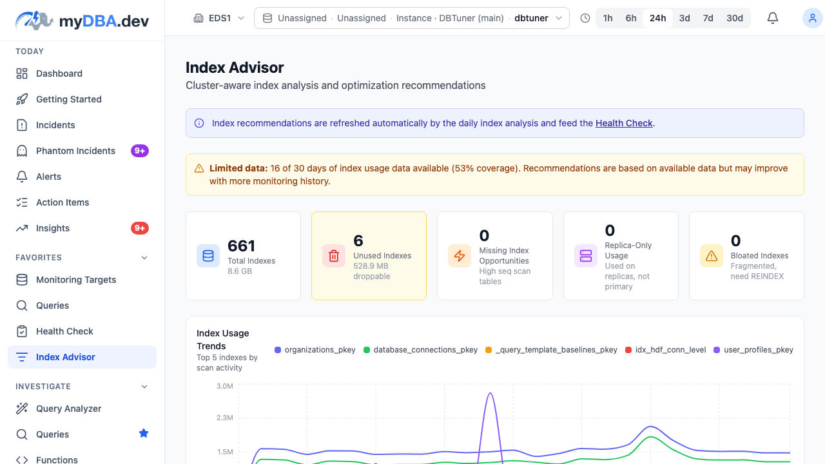The width and height of the screenshot is (825, 464).
Task: Choose the 30d time range
Action: point(735,18)
